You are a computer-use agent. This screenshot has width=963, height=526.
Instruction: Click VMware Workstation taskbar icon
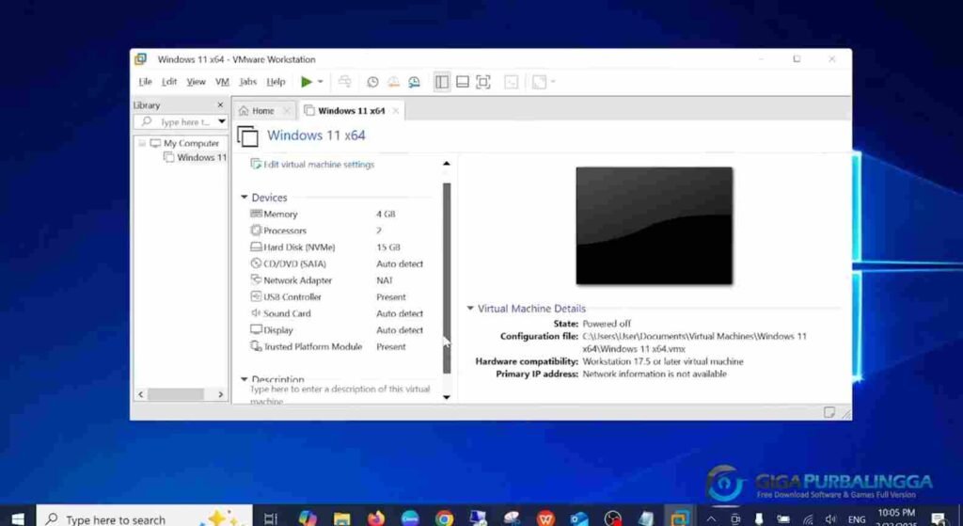(680, 519)
